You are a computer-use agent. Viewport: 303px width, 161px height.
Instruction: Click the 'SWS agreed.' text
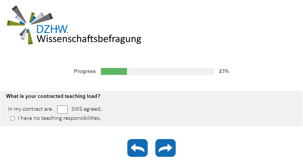click(87, 109)
